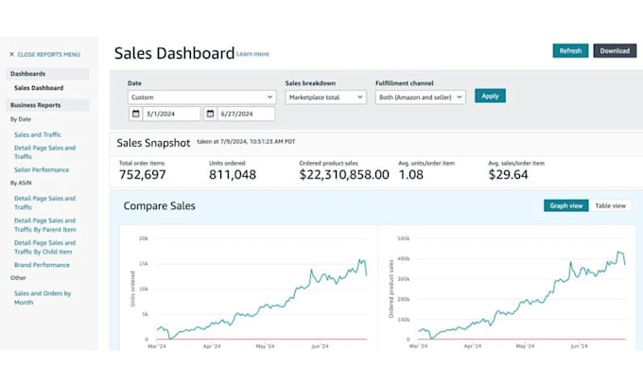The image size is (643, 387).
Task: Open Seller Performance report
Action: coord(42,170)
